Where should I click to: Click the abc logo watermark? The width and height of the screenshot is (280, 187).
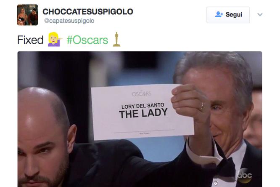[x=245, y=176]
